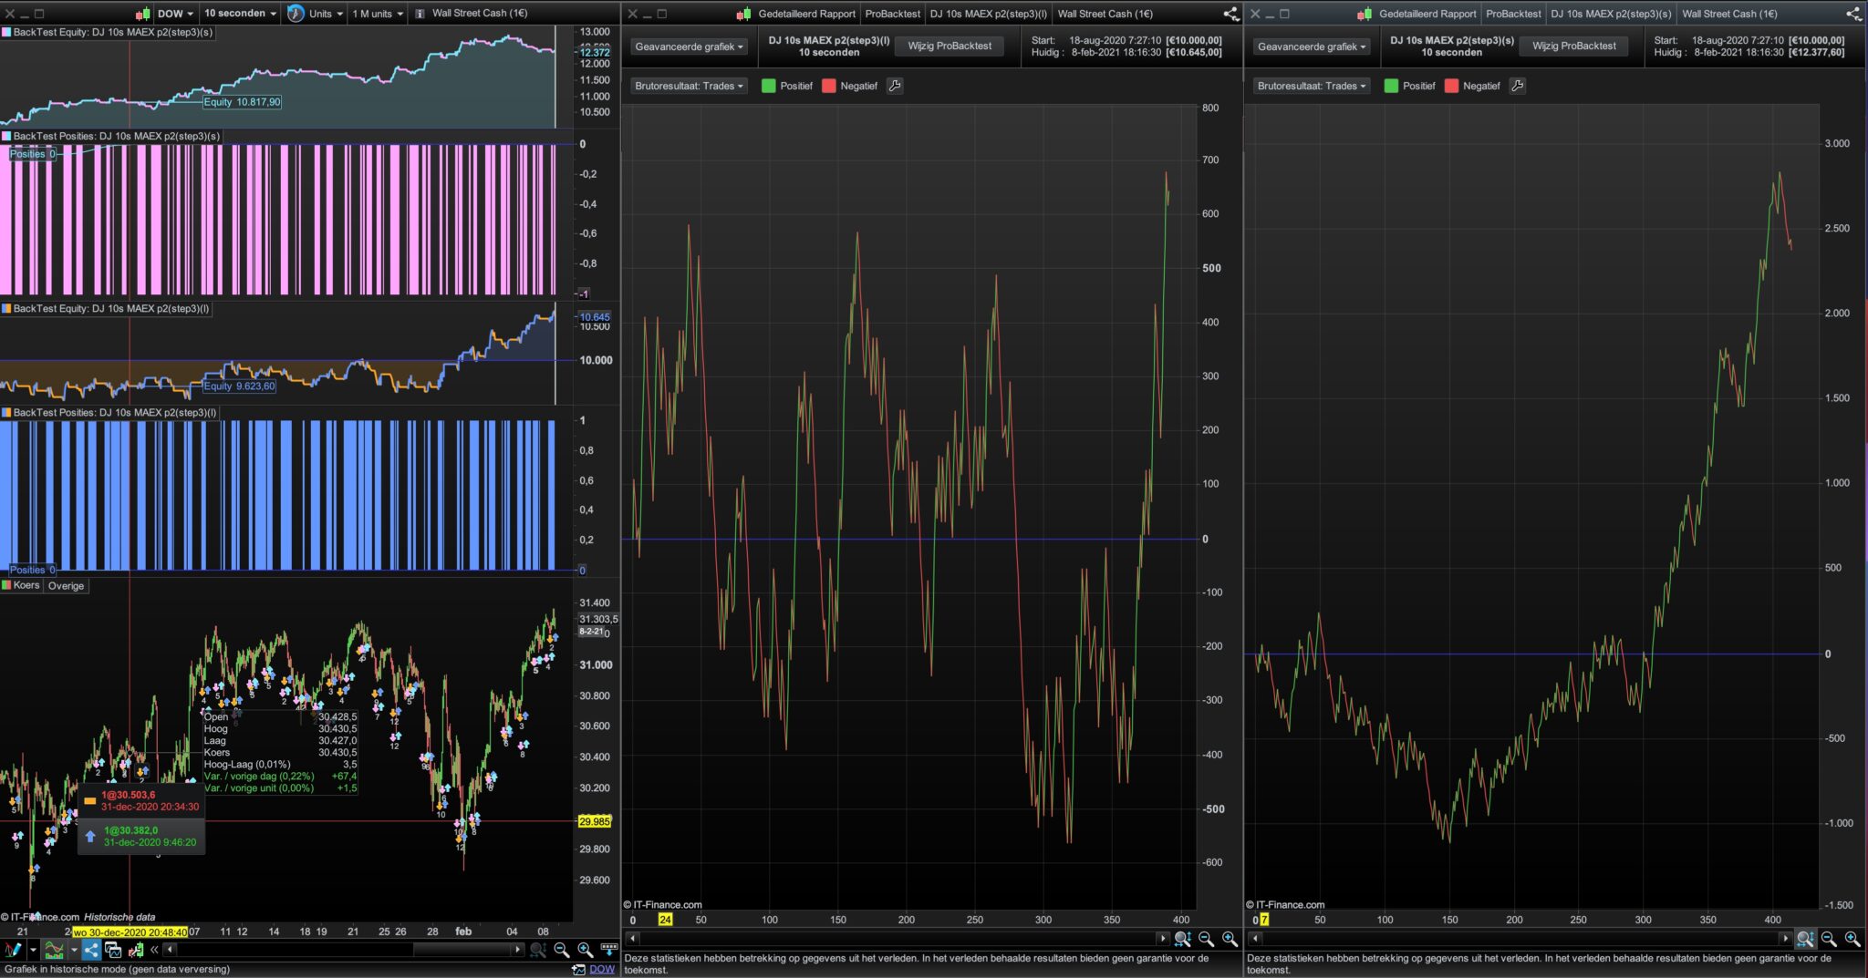Click share icon in middle report window
The image size is (1868, 978).
pos(1230,14)
